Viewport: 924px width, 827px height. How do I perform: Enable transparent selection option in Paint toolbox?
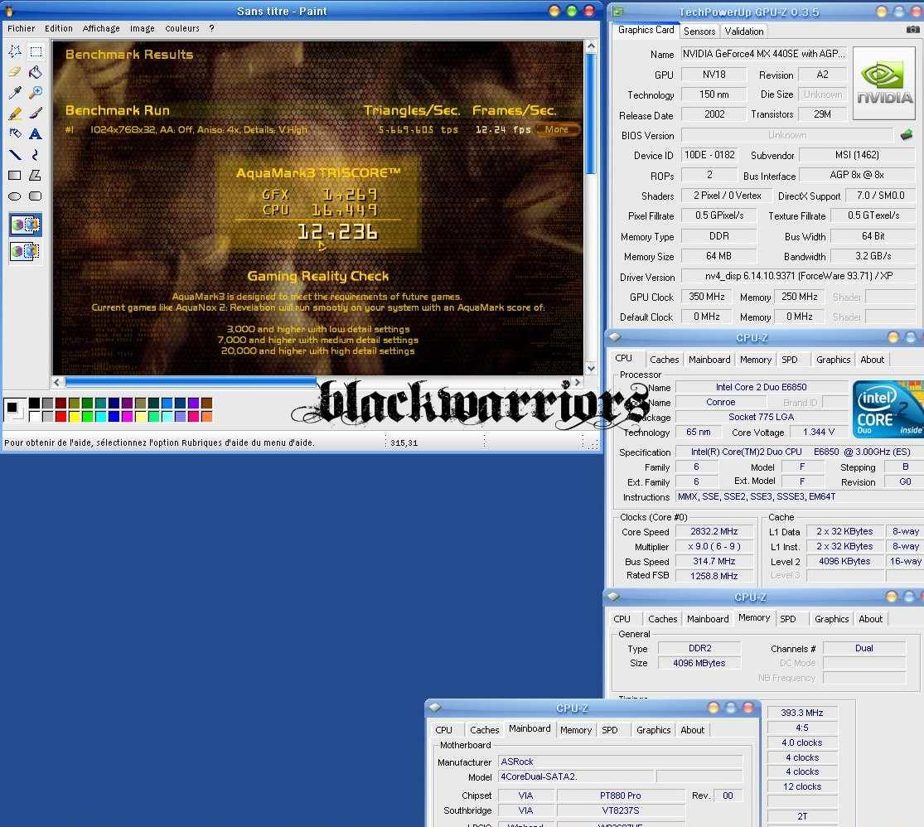(26, 252)
